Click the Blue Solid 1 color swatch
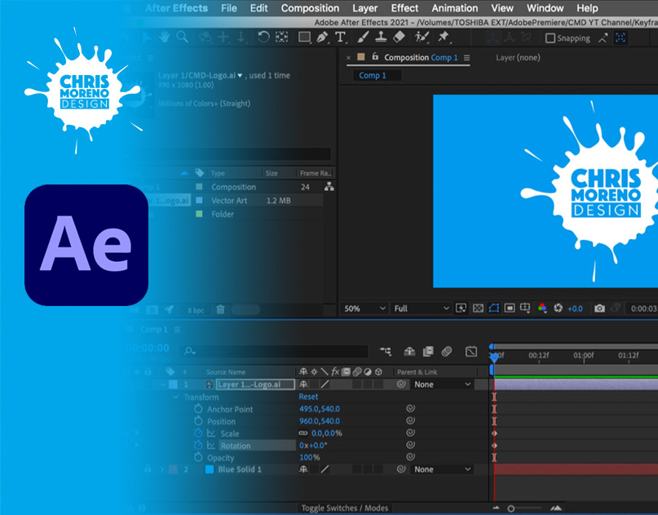 pyautogui.click(x=210, y=469)
